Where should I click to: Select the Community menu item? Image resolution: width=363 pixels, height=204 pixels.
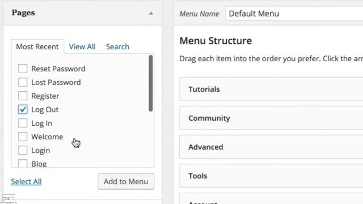click(x=271, y=118)
